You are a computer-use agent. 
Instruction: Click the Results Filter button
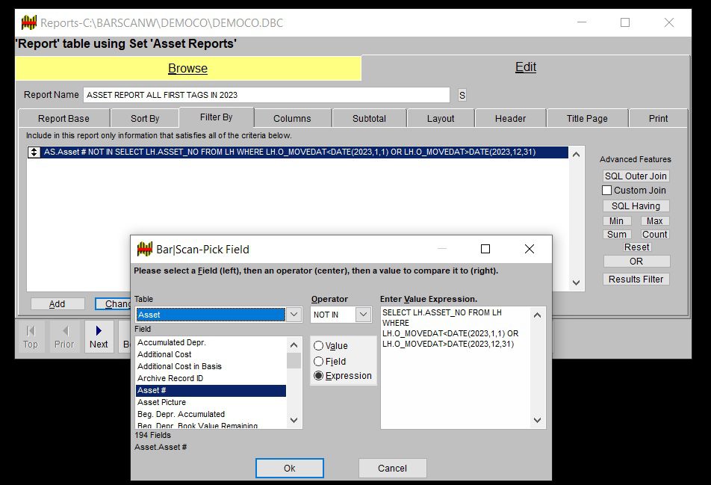(x=636, y=279)
